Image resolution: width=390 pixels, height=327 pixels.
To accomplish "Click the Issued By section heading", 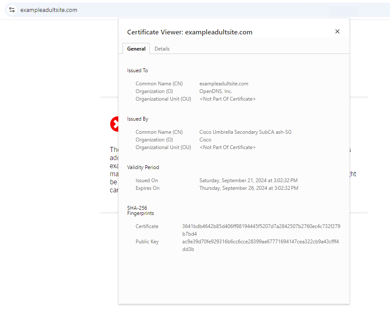I will [137, 119].
